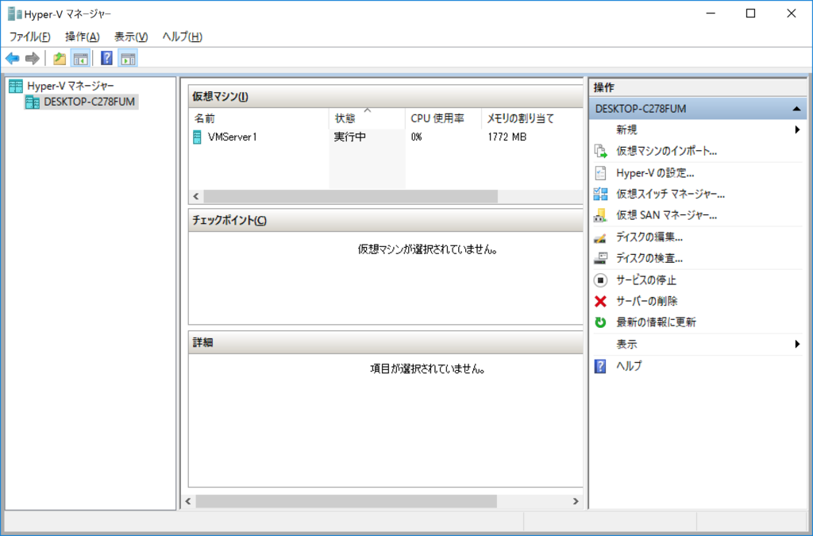Open Hyper-V の設定... action
Screen dimensions: 813x536
(x=655, y=173)
